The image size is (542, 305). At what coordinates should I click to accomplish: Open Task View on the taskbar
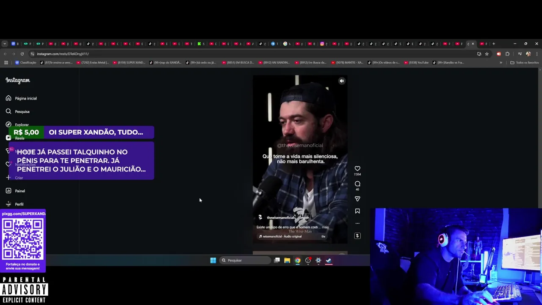coord(277,261)
